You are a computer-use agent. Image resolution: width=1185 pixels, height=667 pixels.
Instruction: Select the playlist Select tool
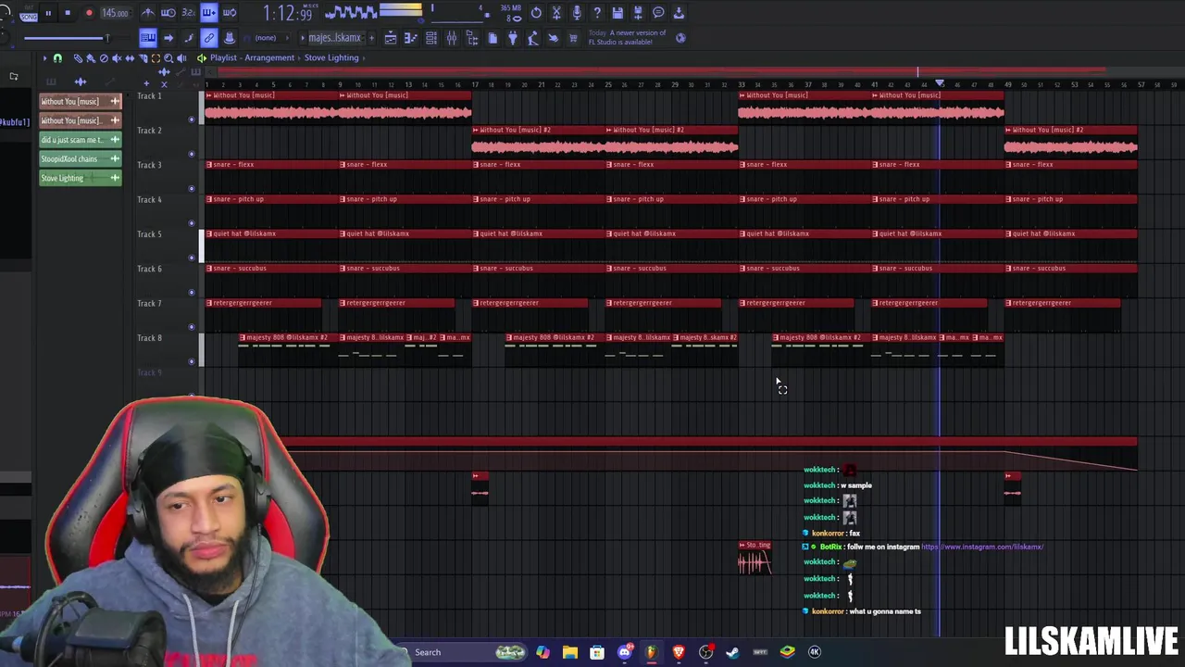[x=156, y=57]
